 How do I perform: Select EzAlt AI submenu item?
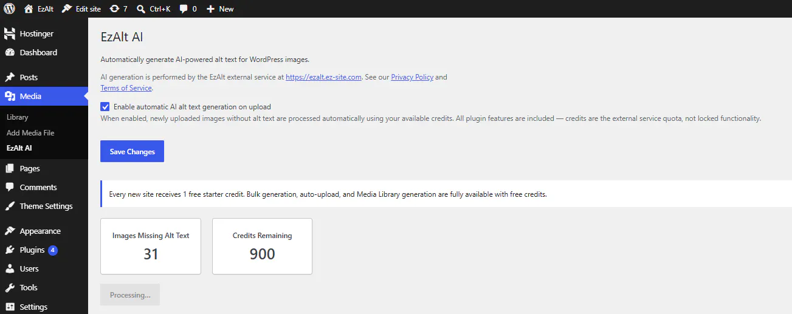point(19,148)
